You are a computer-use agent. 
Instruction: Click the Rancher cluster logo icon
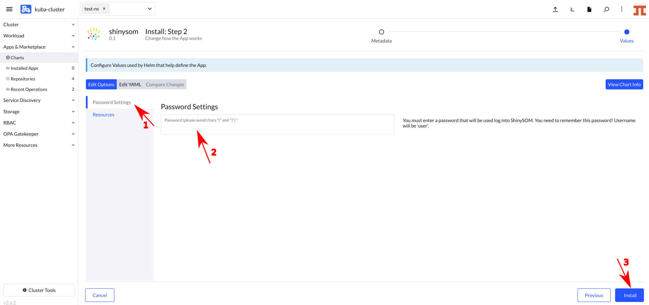pyautogui.click(x=25, y=9)
